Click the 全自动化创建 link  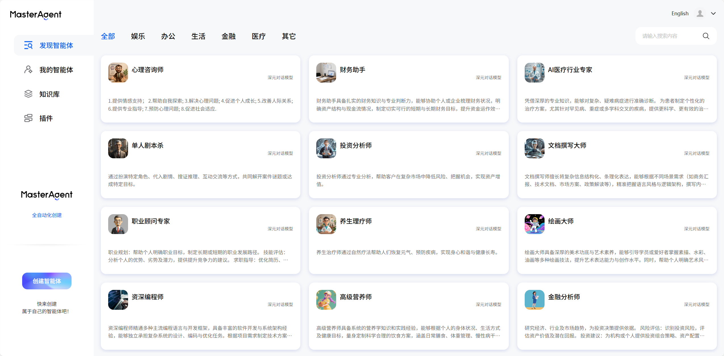[47, 215]
